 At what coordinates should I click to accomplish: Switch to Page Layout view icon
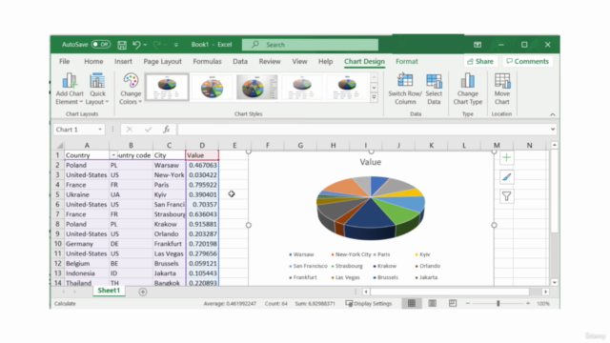point(432,303)
